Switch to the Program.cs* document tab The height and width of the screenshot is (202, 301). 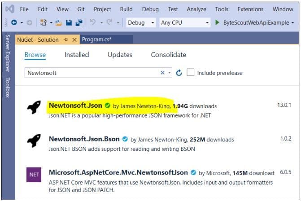point(97,40)
